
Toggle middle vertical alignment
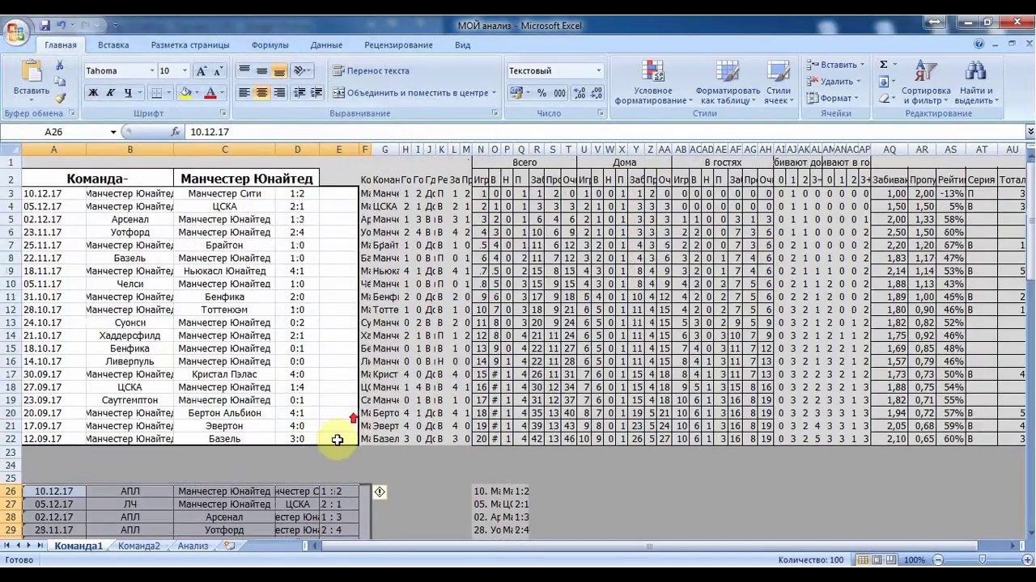point(261,71)
